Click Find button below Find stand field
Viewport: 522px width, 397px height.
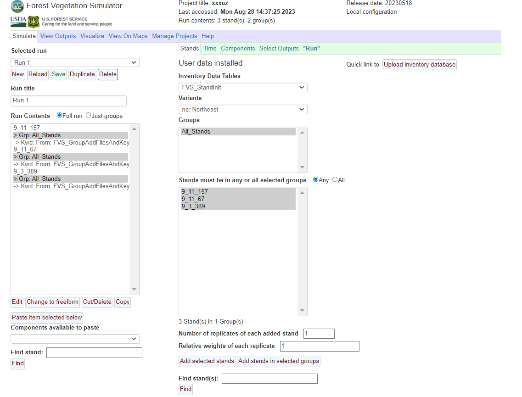coord(17,363)
